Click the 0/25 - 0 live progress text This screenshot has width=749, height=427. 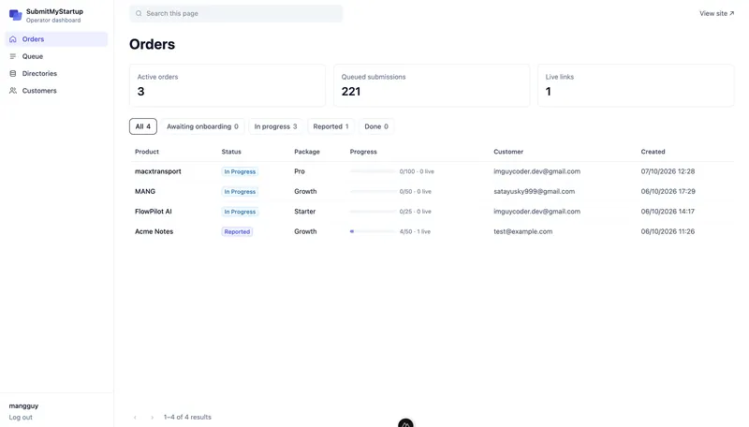pyautogui.click(x=415, y=212)
